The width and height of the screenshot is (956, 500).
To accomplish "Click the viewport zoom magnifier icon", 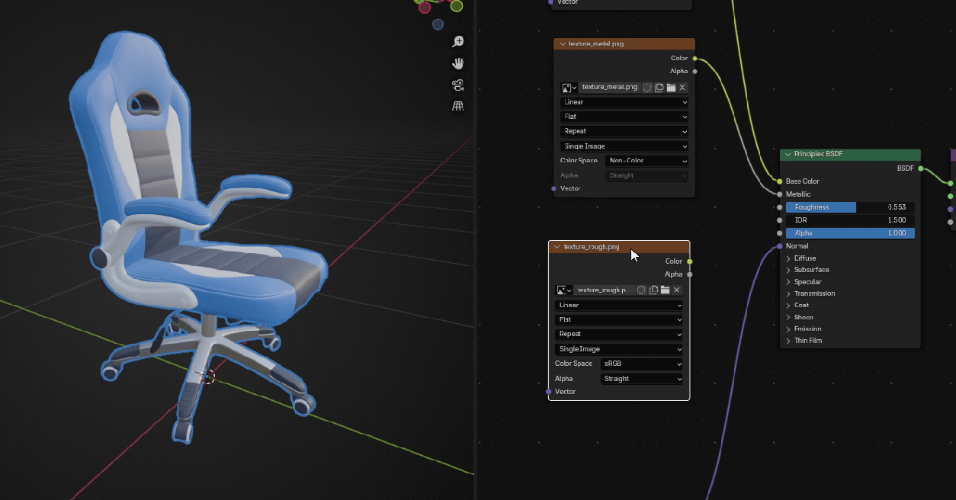I will coord(458,42).
